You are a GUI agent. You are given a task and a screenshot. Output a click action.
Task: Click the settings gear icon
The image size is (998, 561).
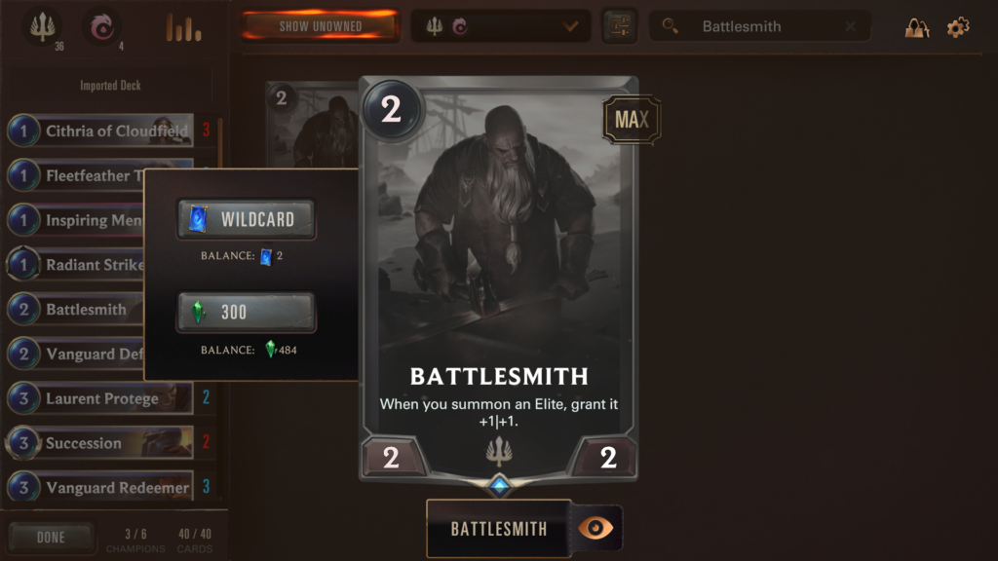[958, 27]
